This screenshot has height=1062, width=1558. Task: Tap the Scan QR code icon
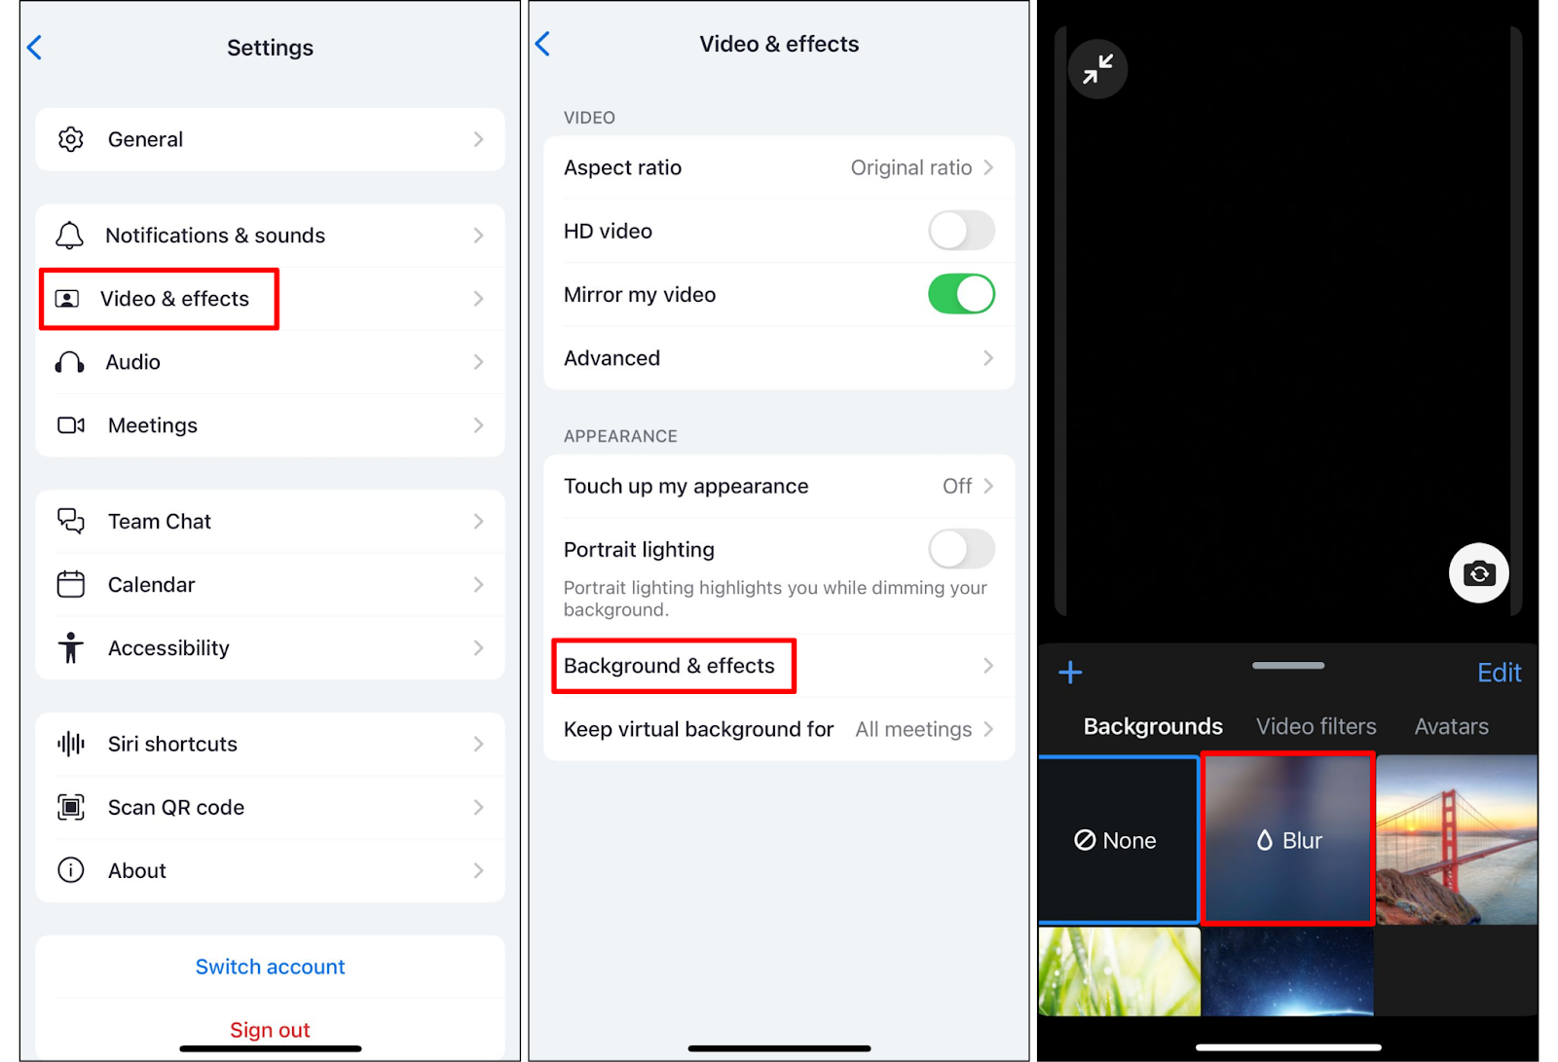pyautogui.click(x=70, y=807)
